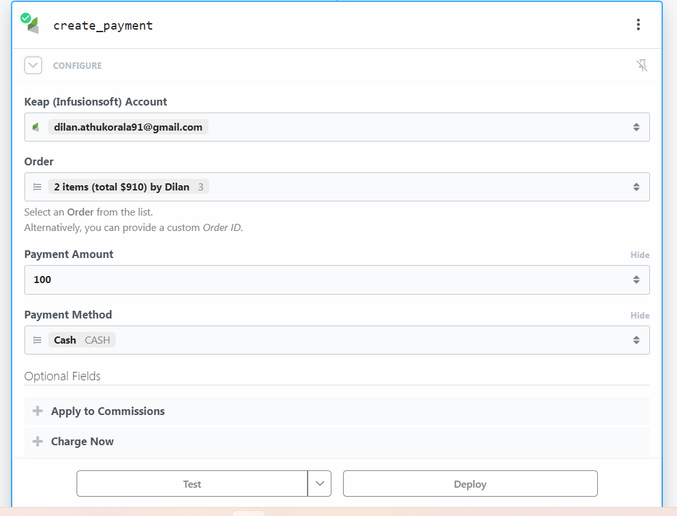Image resolution: width=677 pixels, height=516 pixels.
Task: Hide the Payment Method field
Action: pos(640,316)
